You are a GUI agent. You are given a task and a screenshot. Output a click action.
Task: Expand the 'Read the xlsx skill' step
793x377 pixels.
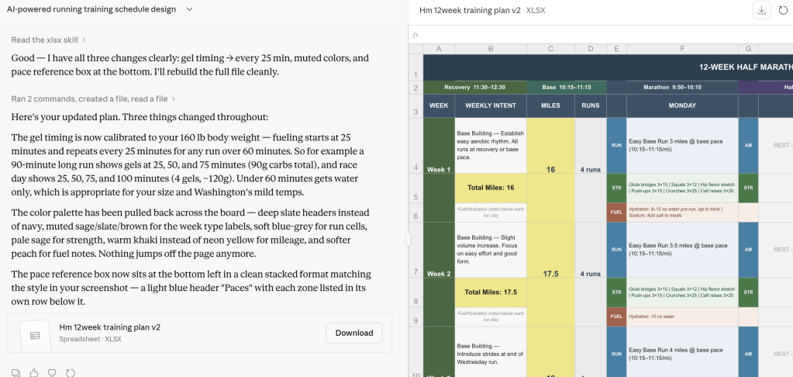coord(48,40)
